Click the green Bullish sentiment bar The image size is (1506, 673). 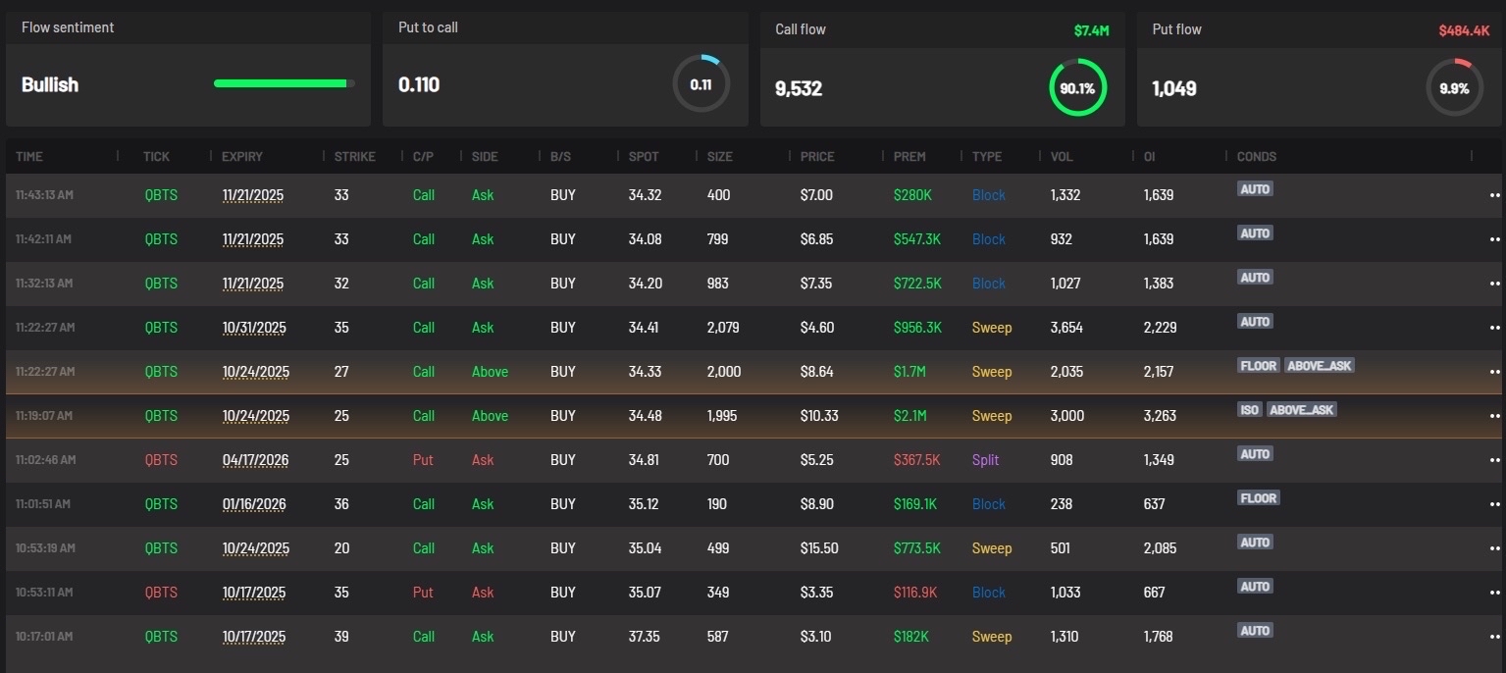tap(281, 84)
